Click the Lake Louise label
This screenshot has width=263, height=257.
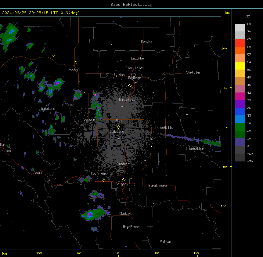pyautogui.click(x=5, y=148)
